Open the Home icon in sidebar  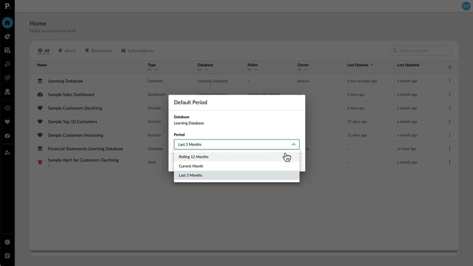pyautogui.click(x=7, y=23)
